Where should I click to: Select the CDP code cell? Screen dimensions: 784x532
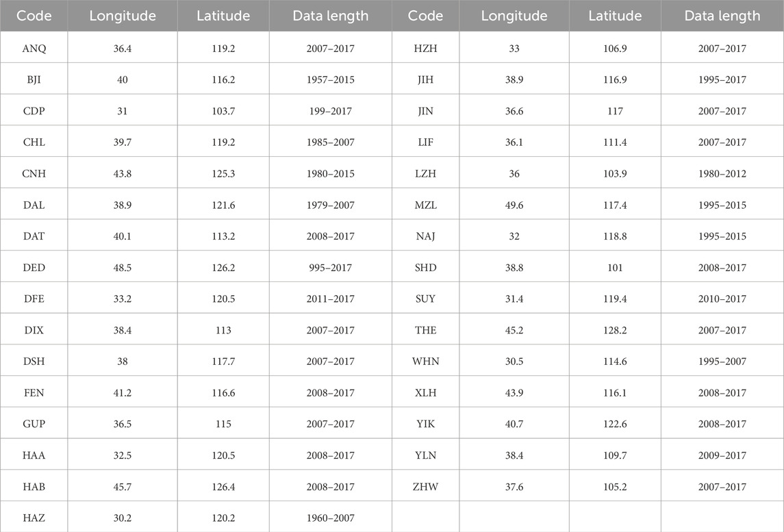click(34, 111)
